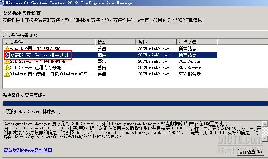
Task: Select 所需的 SQL Server 排序规则 row
Action: (x=111, y=55)
